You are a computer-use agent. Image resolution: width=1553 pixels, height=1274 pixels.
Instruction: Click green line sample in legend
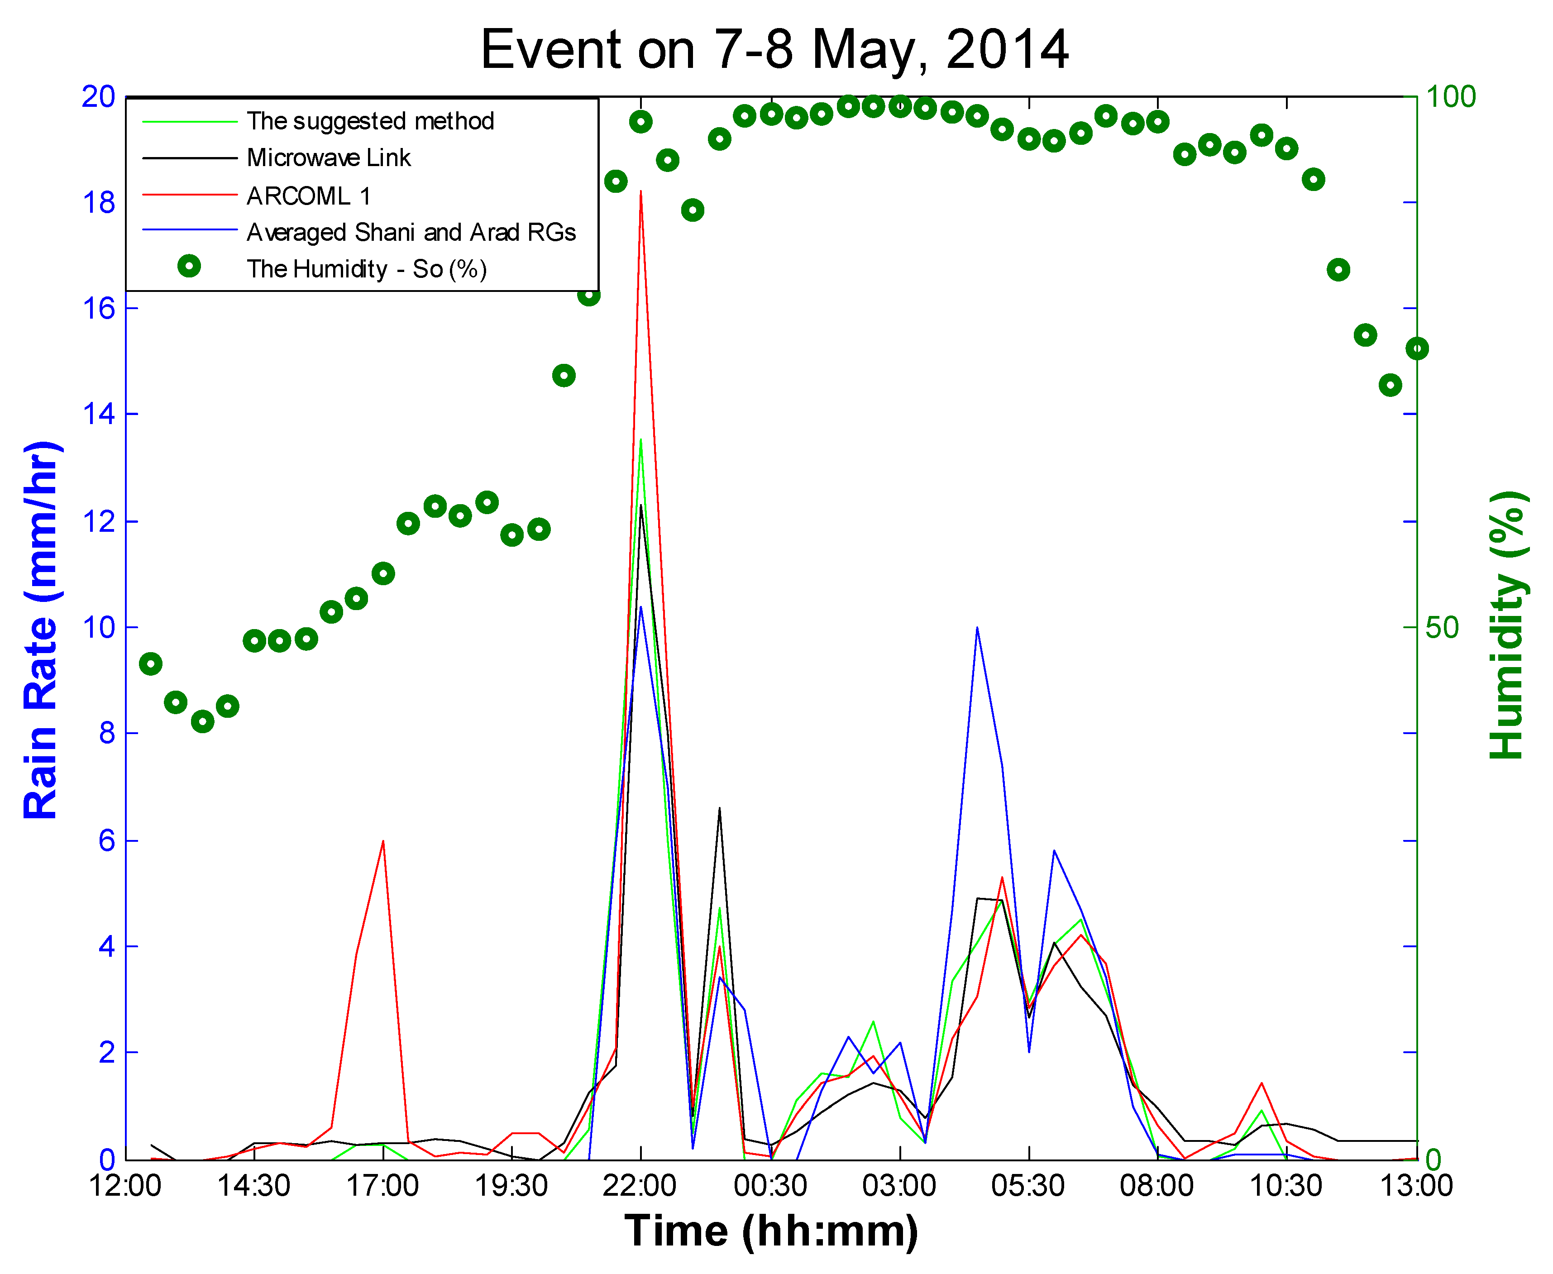point(190,121)
